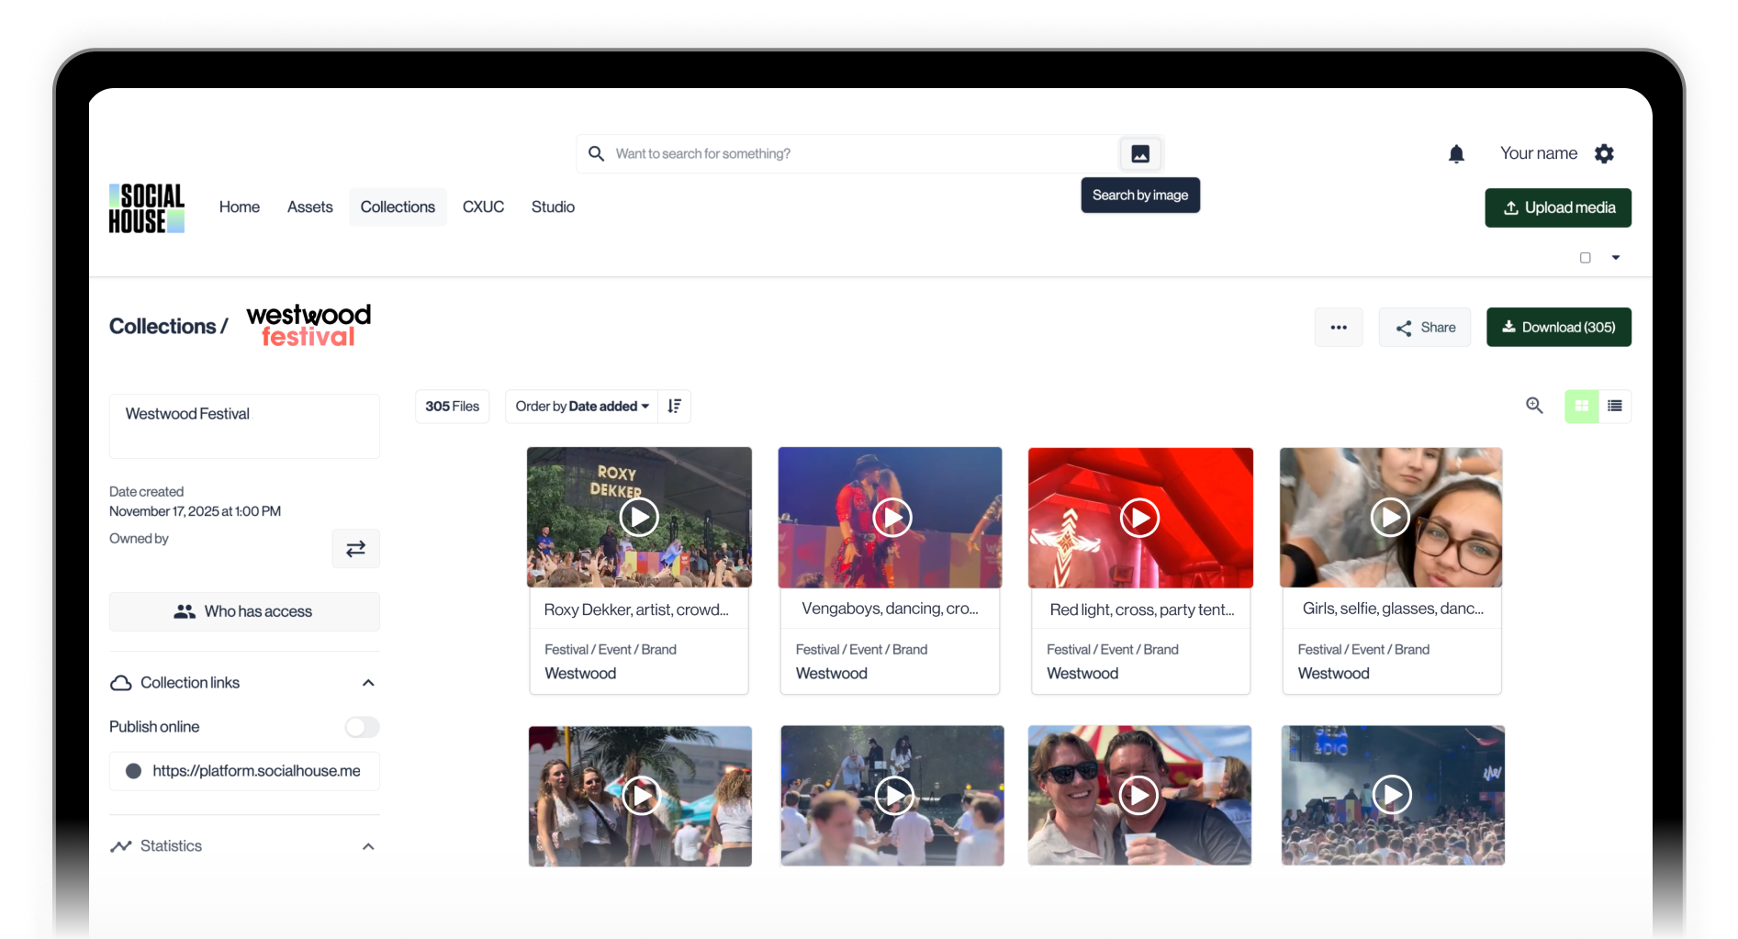Collapse the Collection links section
Screen dimensions: 1738x939
(x=368, y=683)
